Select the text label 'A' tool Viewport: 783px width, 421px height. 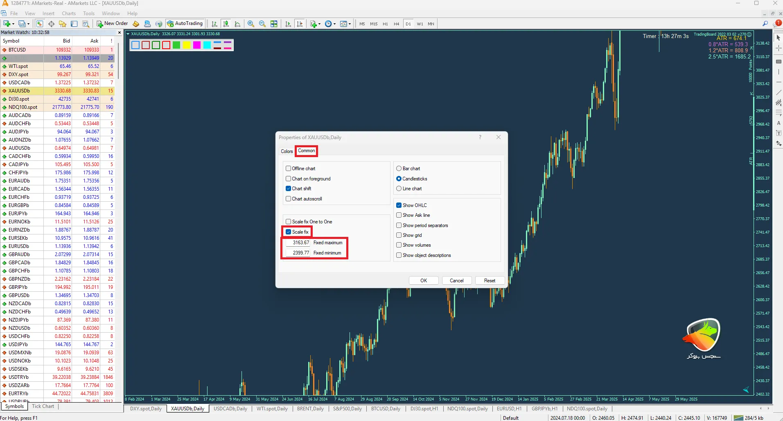point(778,123)
